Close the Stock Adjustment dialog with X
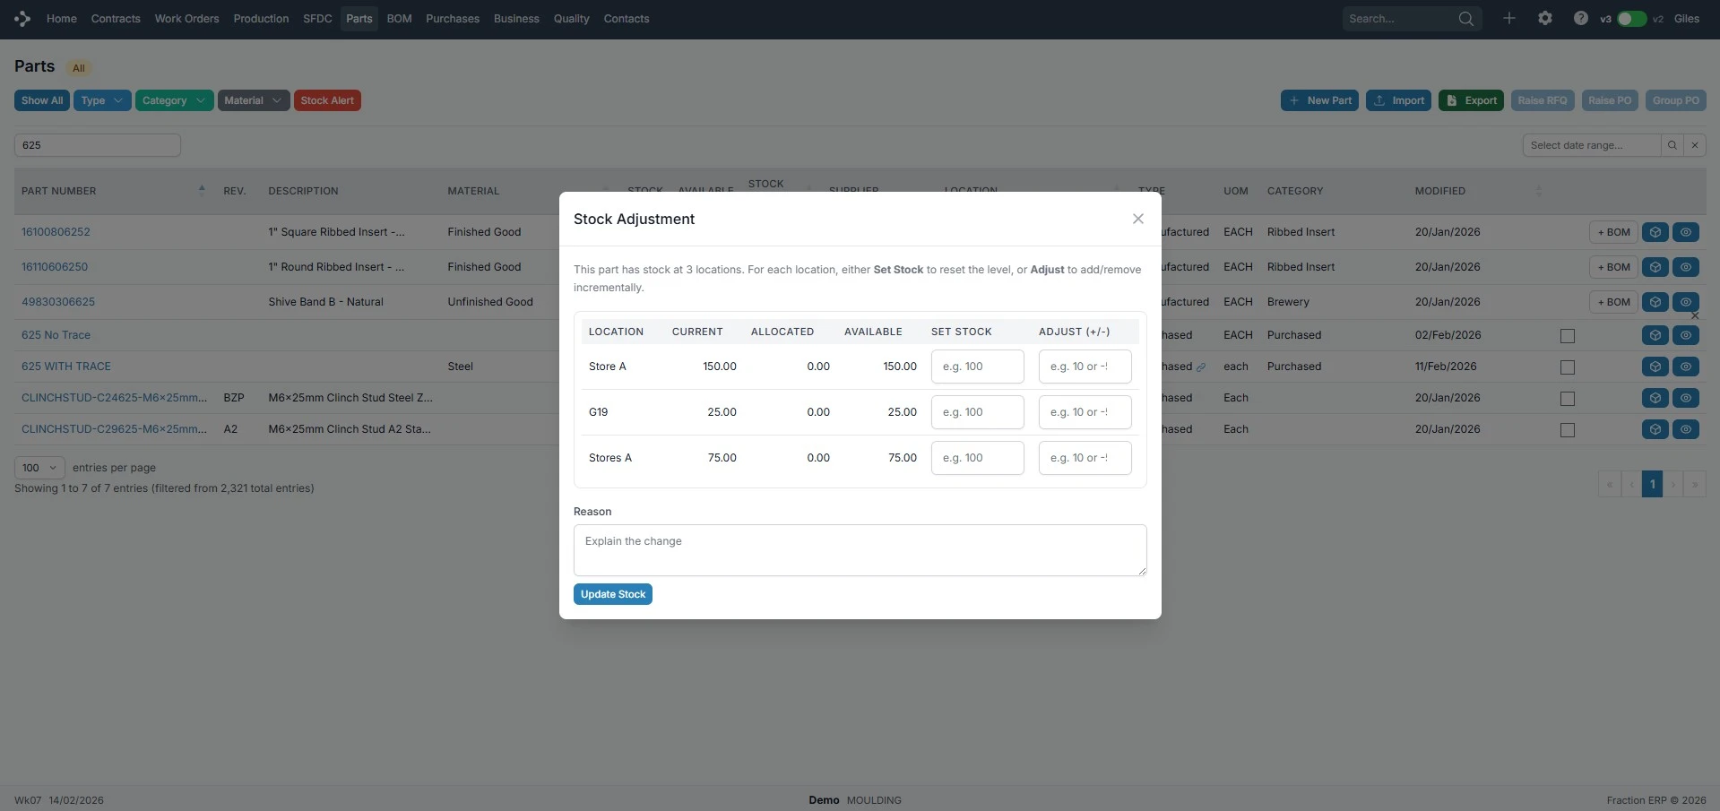 (1138, 219)
